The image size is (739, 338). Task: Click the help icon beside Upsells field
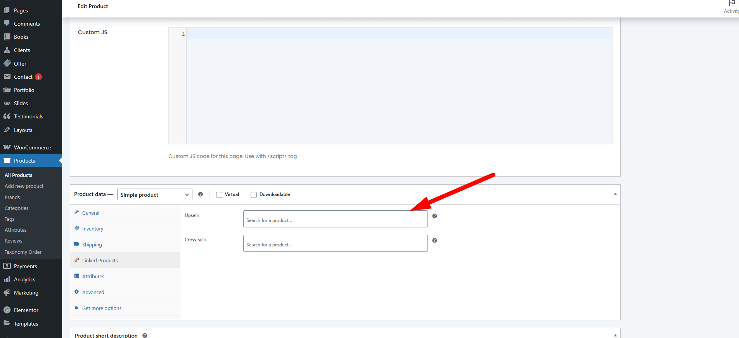(434, 216)
